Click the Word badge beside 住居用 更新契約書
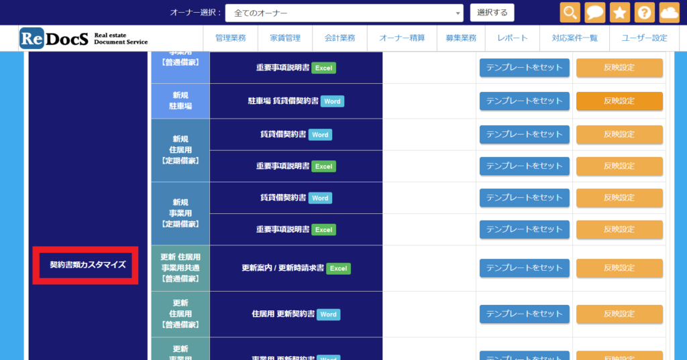687x360 pixels. pos(328,314)
